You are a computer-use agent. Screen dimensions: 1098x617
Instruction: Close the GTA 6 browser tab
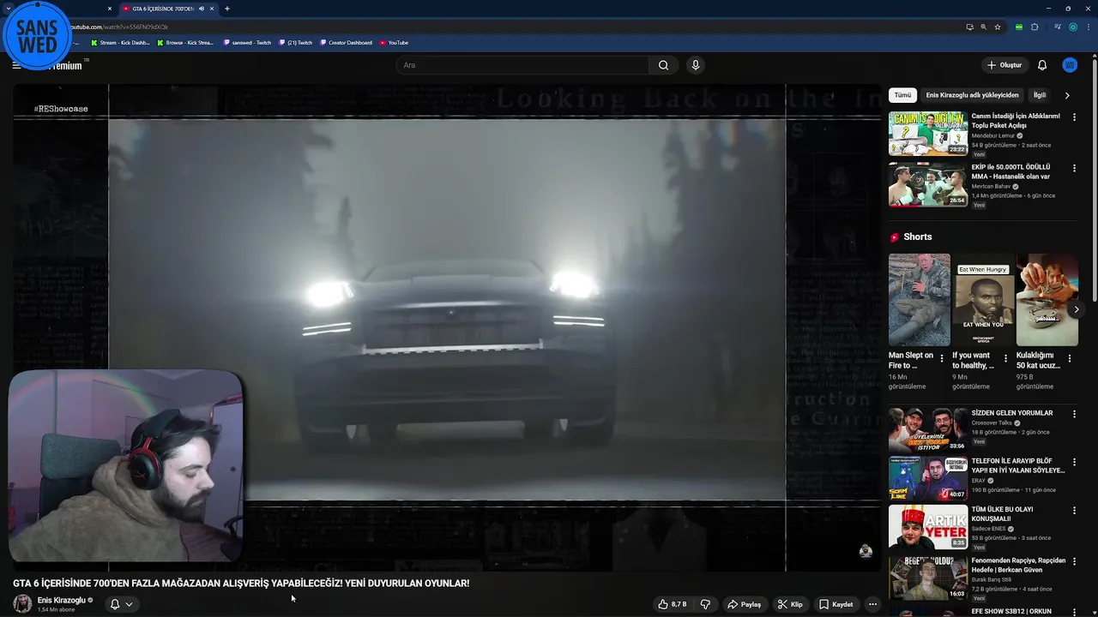[212, 9]
